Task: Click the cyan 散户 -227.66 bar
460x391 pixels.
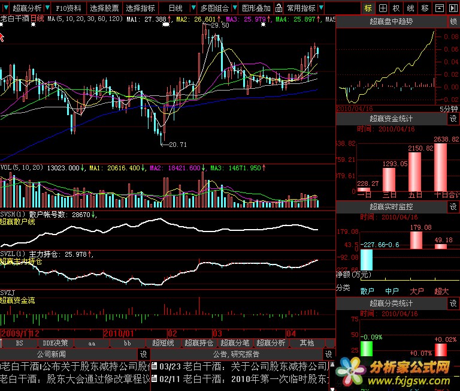Action: pyautogui.click(x=367, y=260)
